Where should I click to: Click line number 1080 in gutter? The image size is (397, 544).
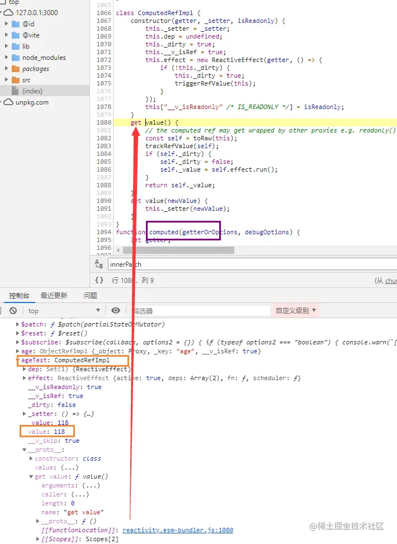tap(104, 122)
